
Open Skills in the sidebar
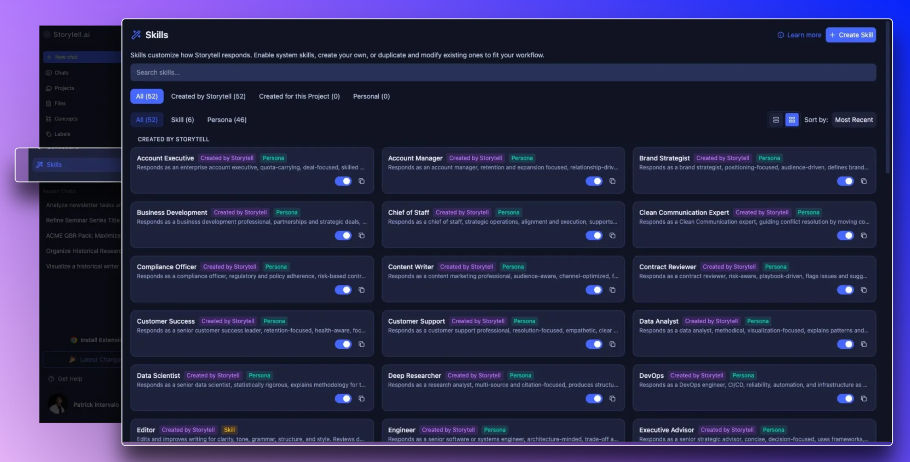(x=54, y=164)
